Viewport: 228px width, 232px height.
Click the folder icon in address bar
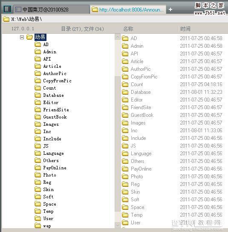[6, 19]
